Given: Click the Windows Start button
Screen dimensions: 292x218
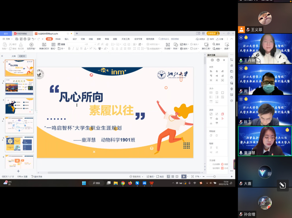Looking at the screenshot, I should pos(84,183).
